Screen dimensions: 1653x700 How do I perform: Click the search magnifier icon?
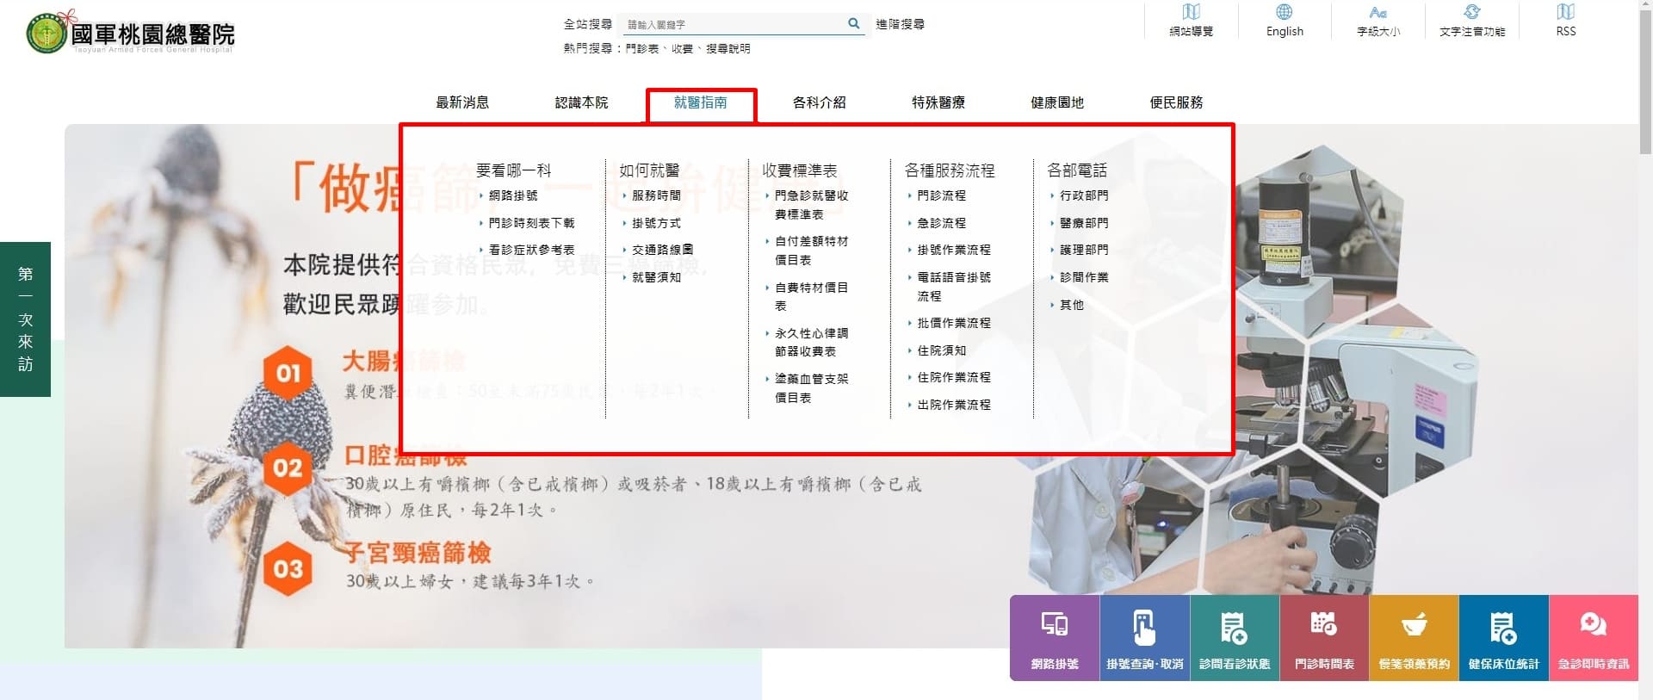click(x=853, y=24)
